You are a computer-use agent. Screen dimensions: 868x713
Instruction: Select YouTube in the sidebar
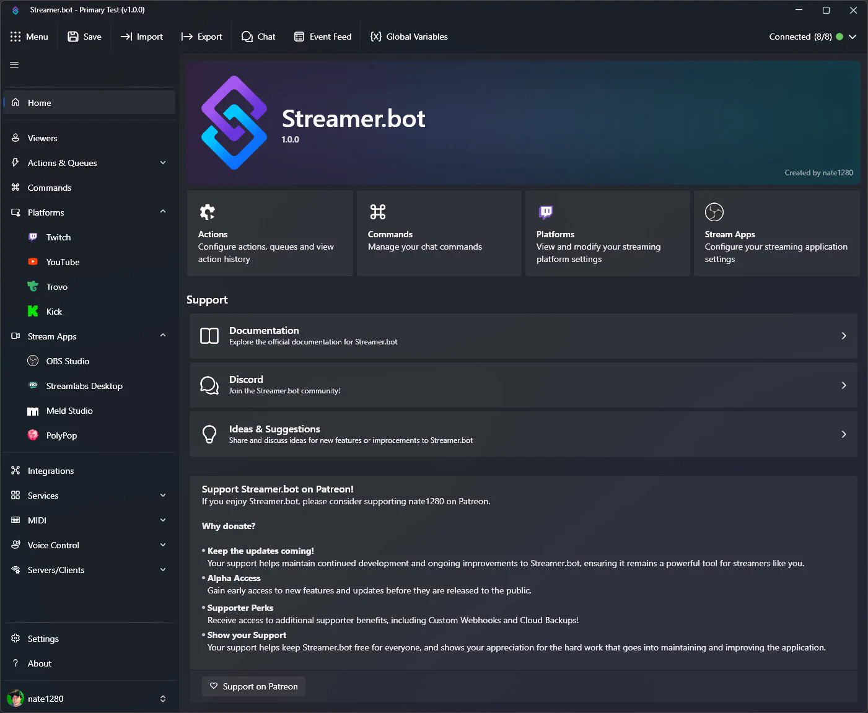pyautogui.click(x=89, y=262)
